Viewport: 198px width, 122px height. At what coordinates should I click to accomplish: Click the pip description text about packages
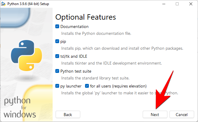pyautogui.click(x=122, y=48)
